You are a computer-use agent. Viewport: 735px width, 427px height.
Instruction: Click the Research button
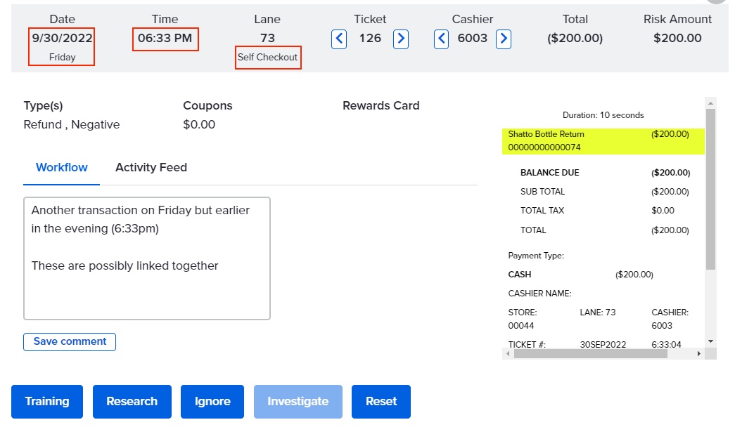(x=132, y=402)
